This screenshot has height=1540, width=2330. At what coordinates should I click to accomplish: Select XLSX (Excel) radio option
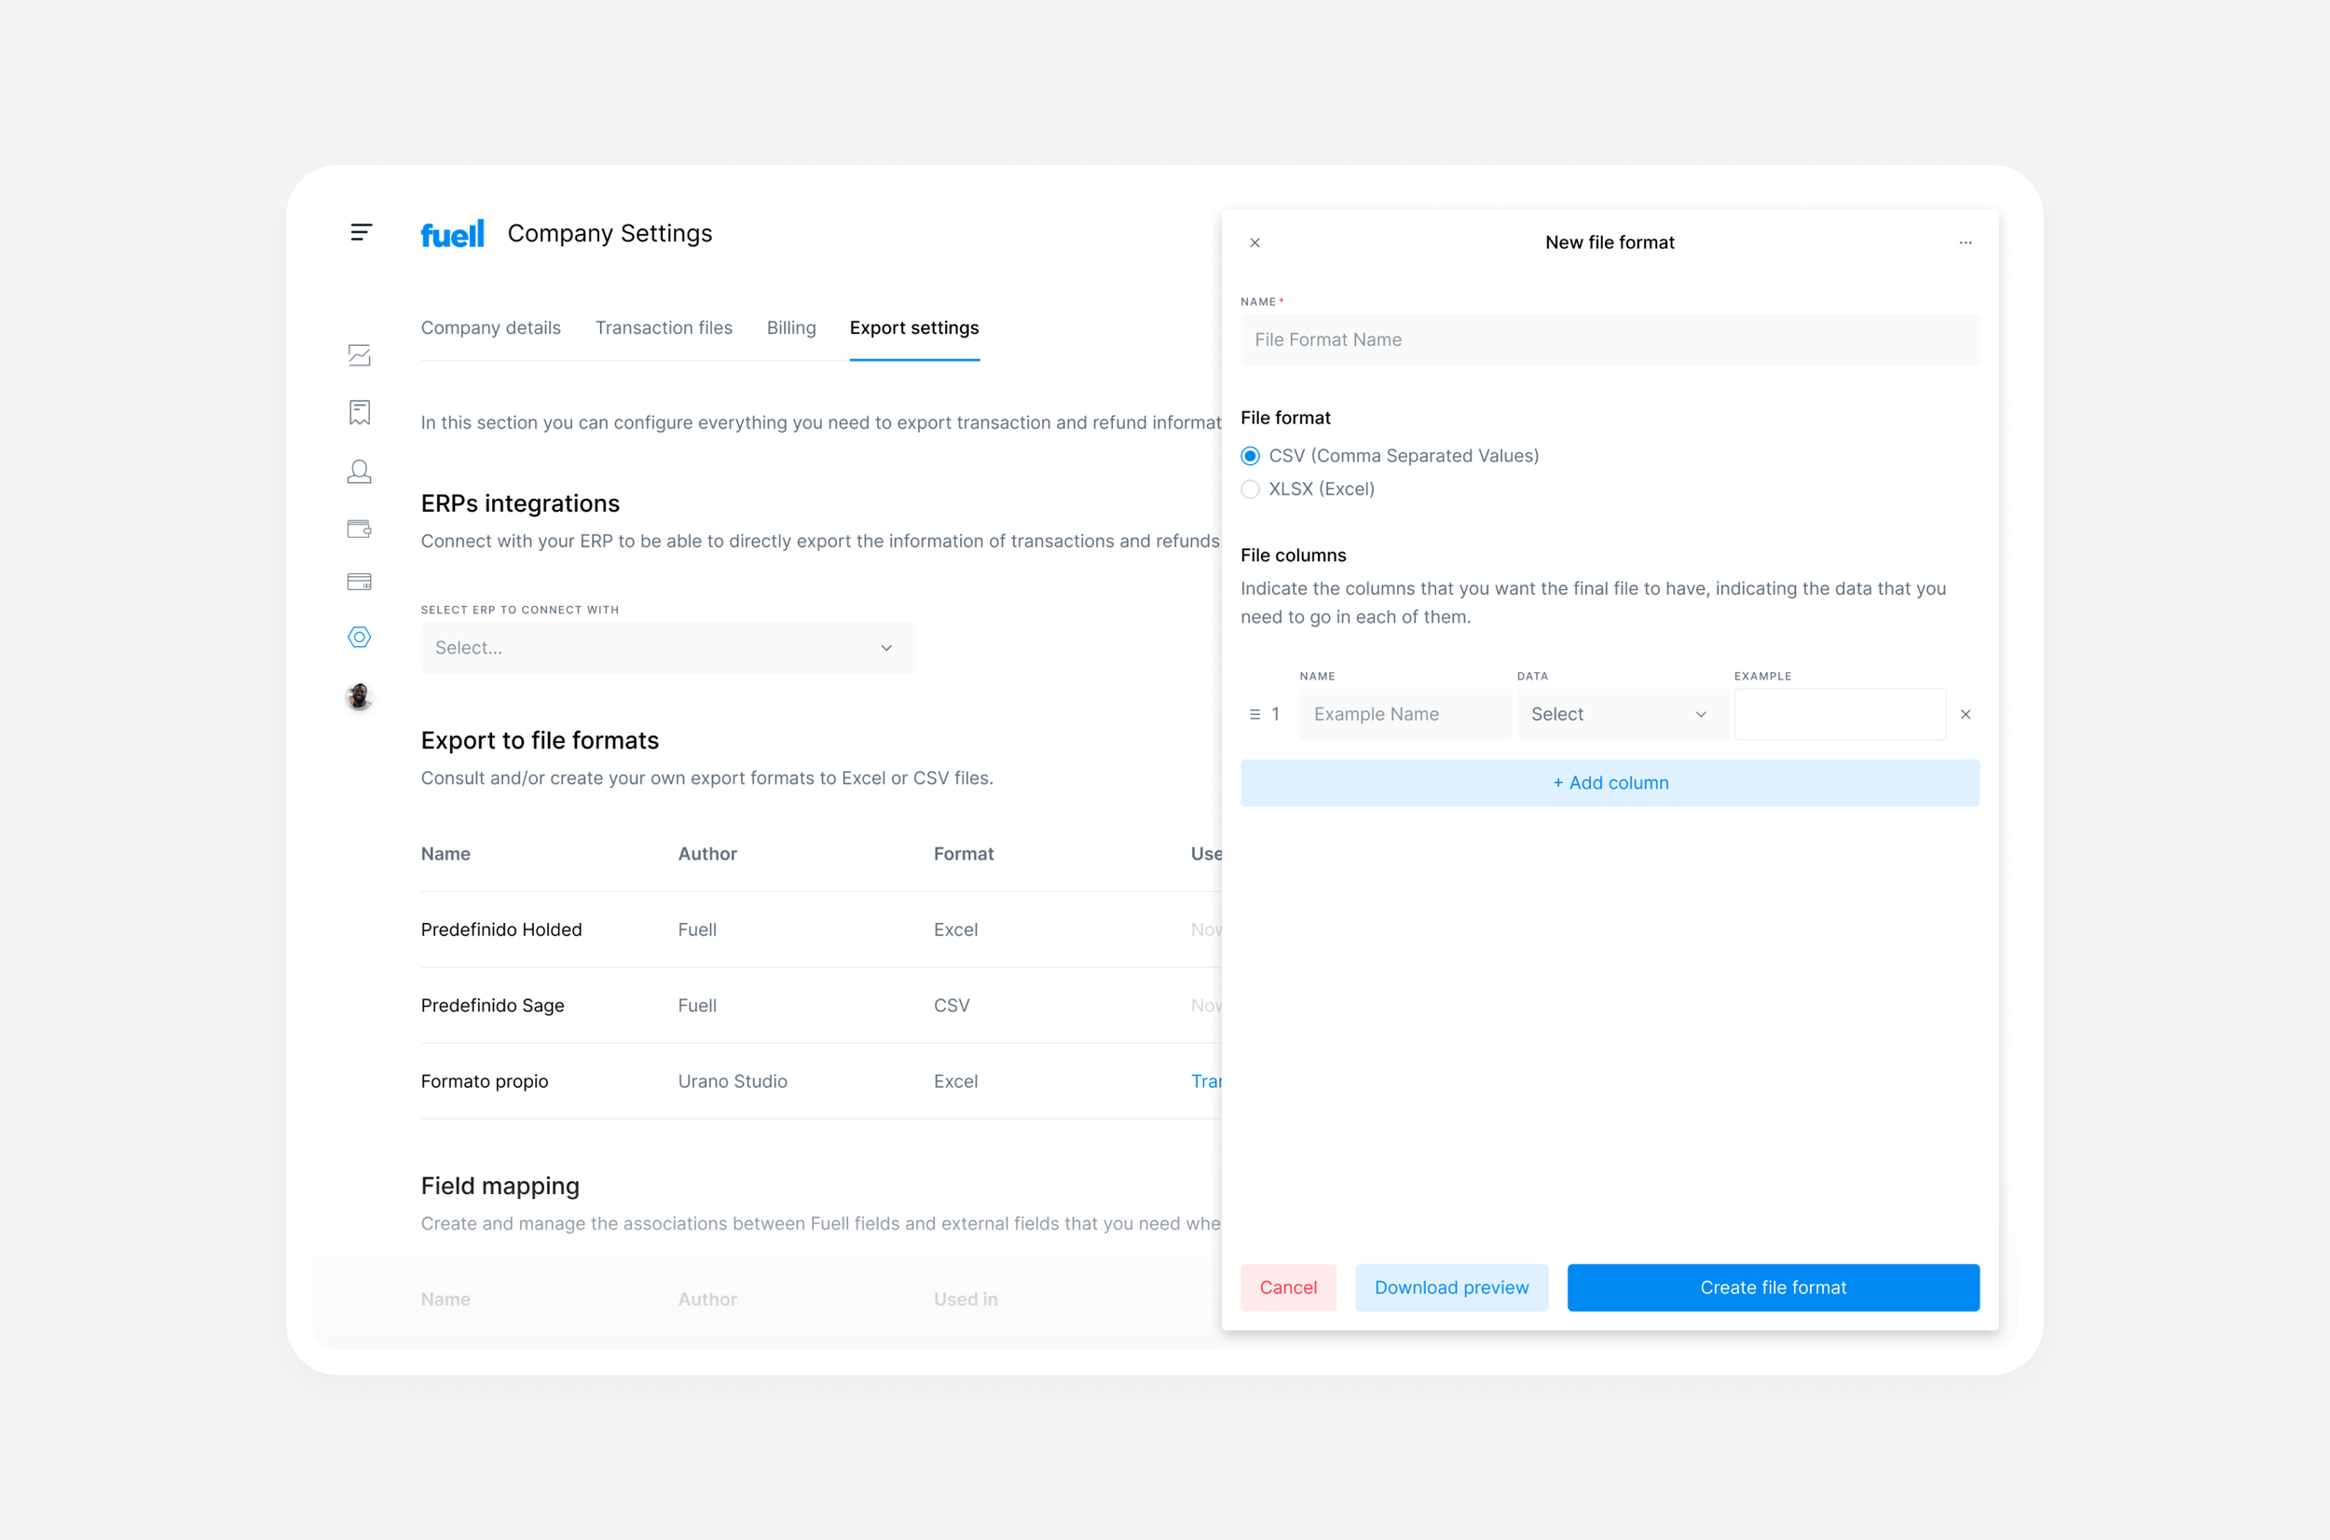(x=1250, y=489)
